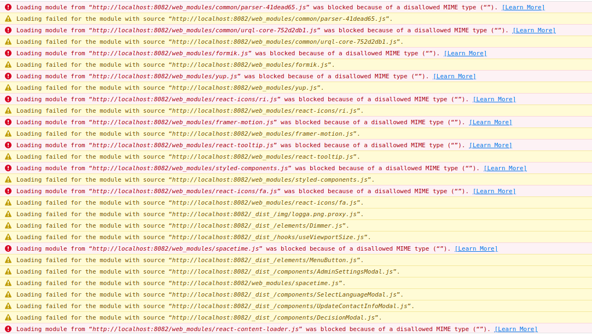
Task: Open Learn More link for styled-components.js error
Action: pos(505,169)
